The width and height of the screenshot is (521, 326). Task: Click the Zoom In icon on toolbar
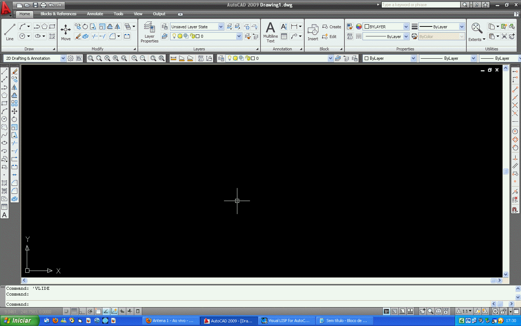coord(134,58)
